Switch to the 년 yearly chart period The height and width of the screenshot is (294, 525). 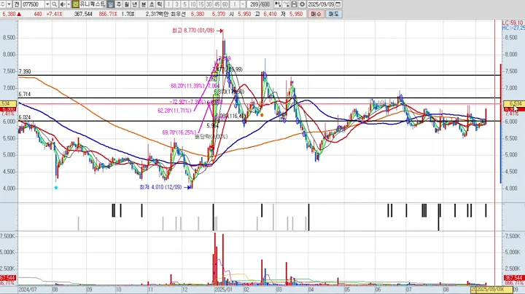point(135,4)
